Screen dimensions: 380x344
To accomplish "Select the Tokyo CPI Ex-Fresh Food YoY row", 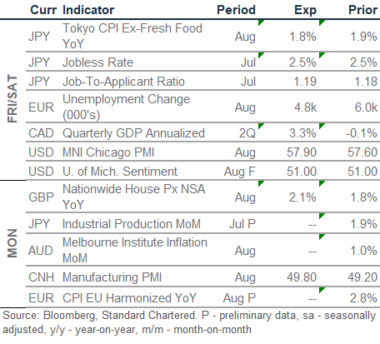I will click(202, 36).
